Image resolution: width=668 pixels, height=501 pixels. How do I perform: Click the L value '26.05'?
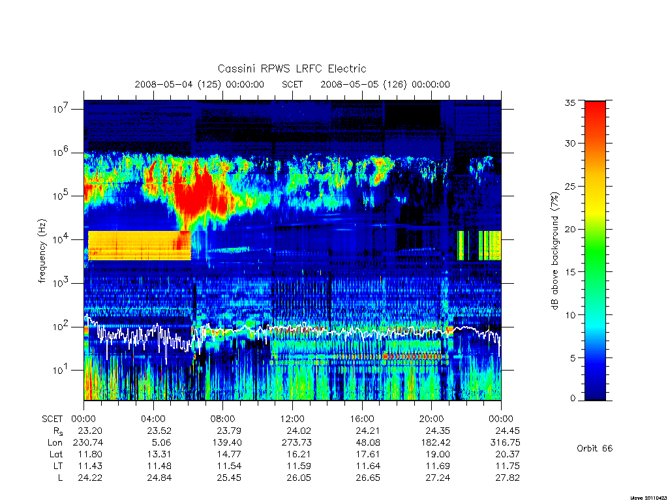(x=299, y=478)
